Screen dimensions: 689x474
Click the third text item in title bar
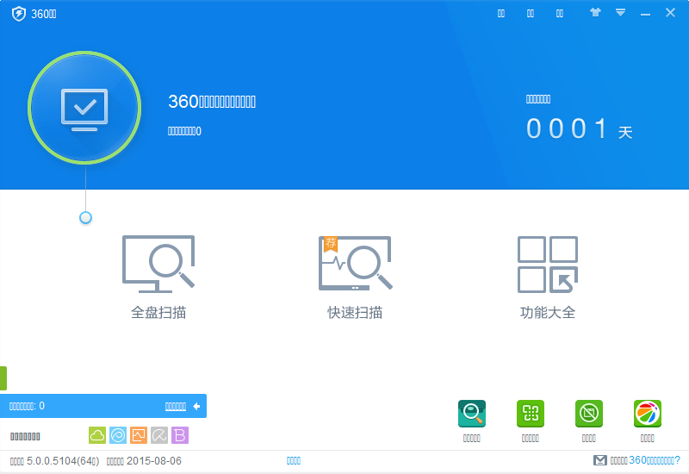click(x=560, y=14)
